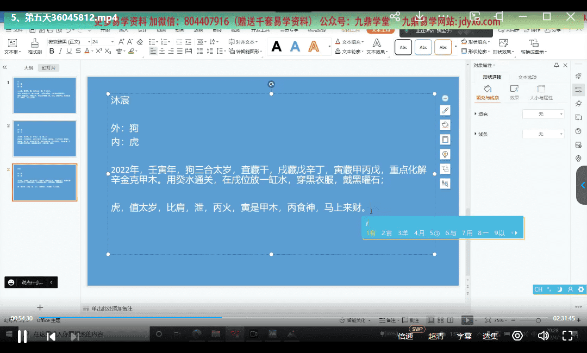Click the Bold formatting button
Screen dimensions: 587x353
(x=52, y=51)
